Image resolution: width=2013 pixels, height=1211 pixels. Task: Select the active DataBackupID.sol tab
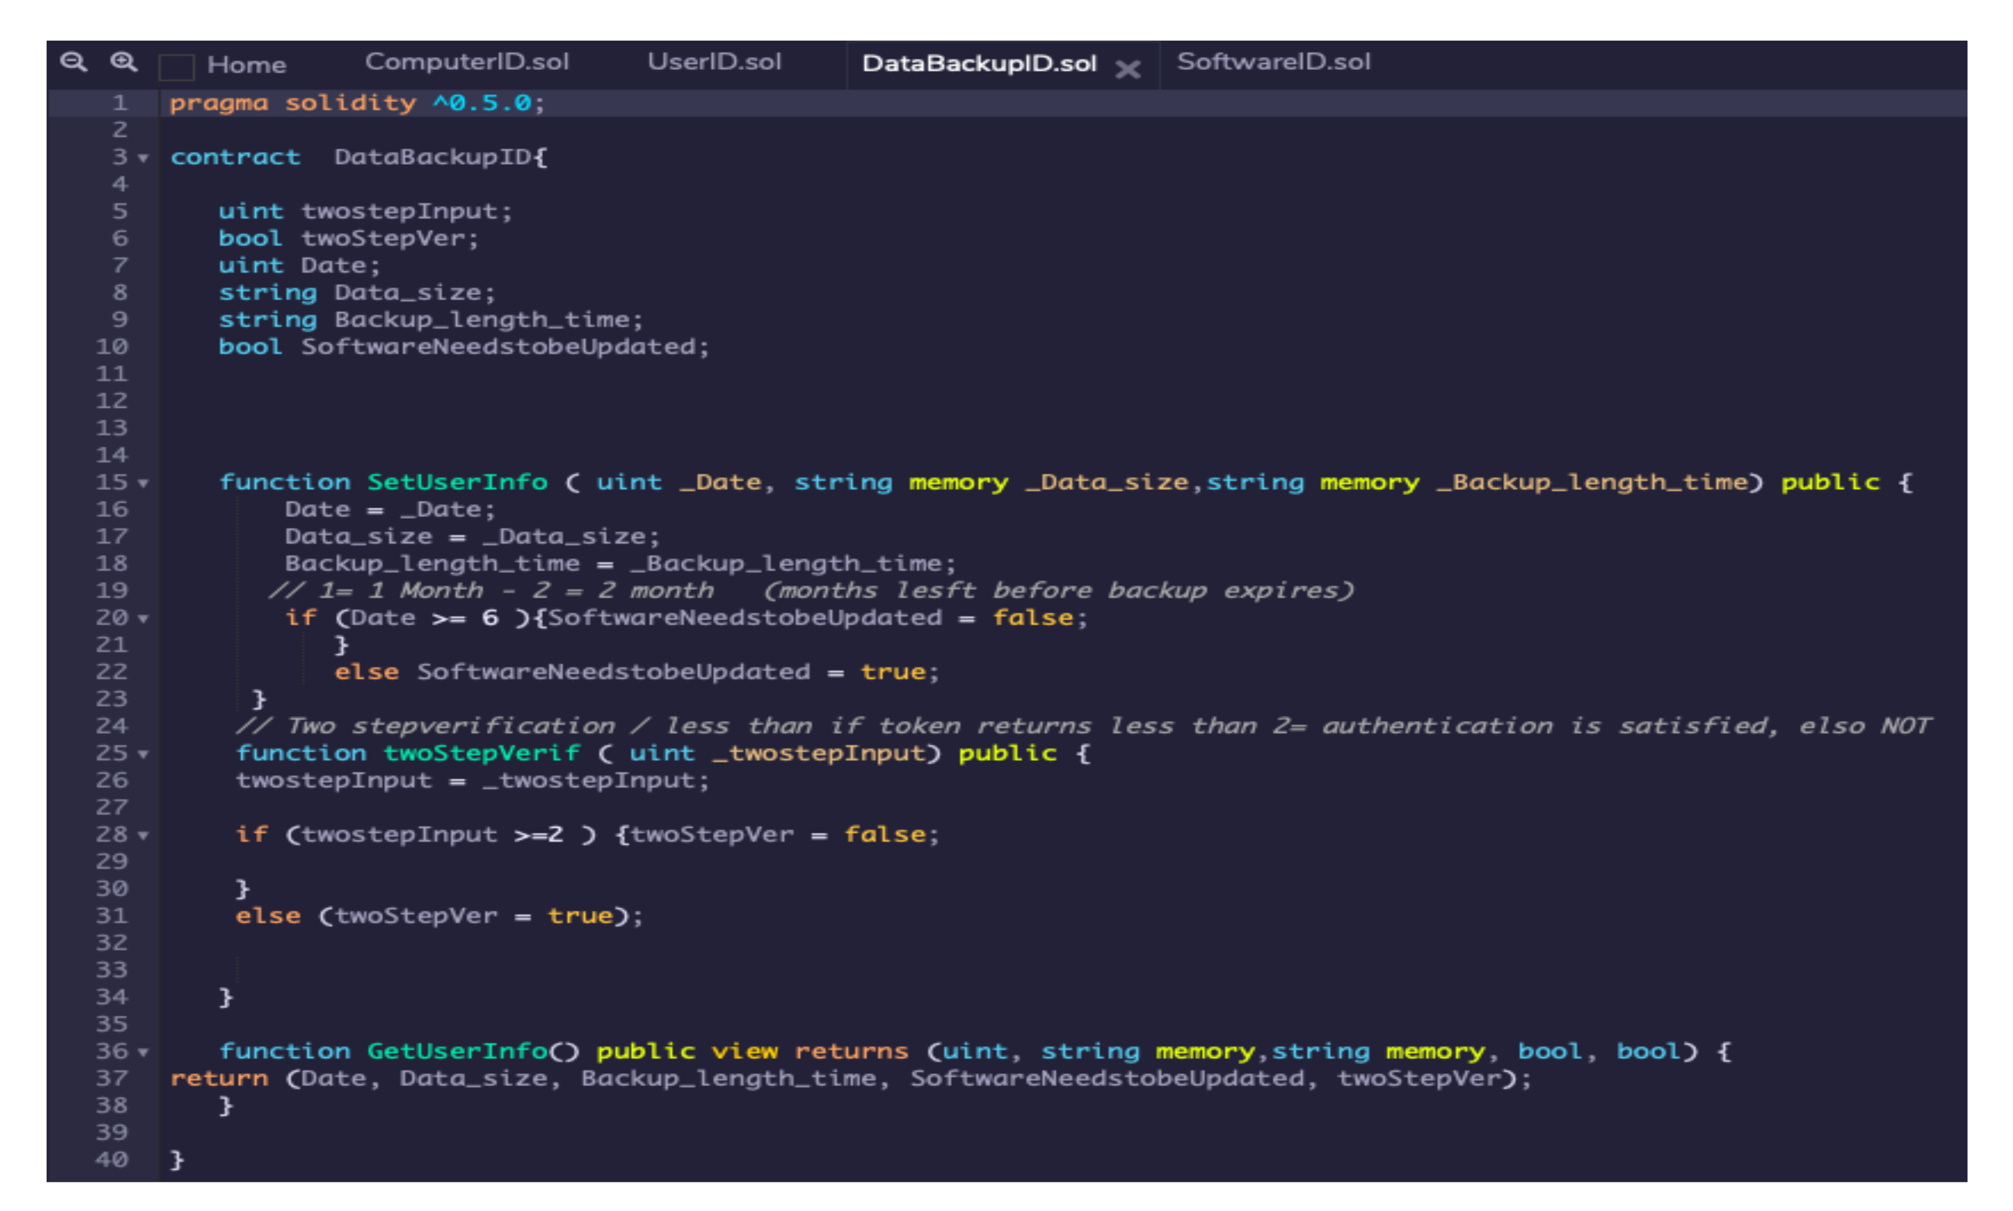point(978,64)
